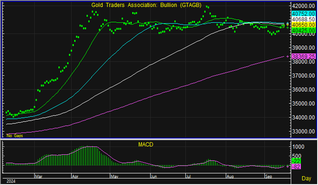Click the chart title Gold Traders Association: Bullion (GTAGB)

[x=146, y=5]
